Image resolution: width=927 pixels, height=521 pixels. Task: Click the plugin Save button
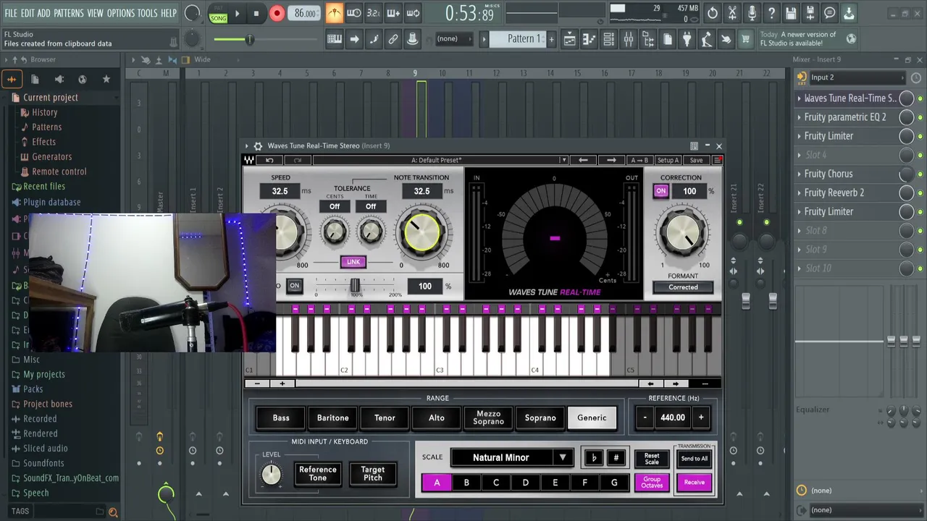696,160
